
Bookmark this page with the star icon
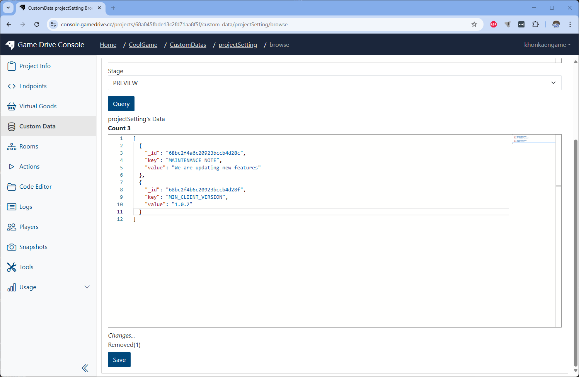474,24
